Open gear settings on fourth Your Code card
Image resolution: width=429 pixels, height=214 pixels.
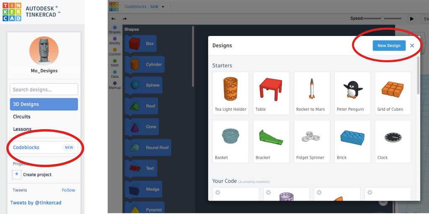pos(370,192)
